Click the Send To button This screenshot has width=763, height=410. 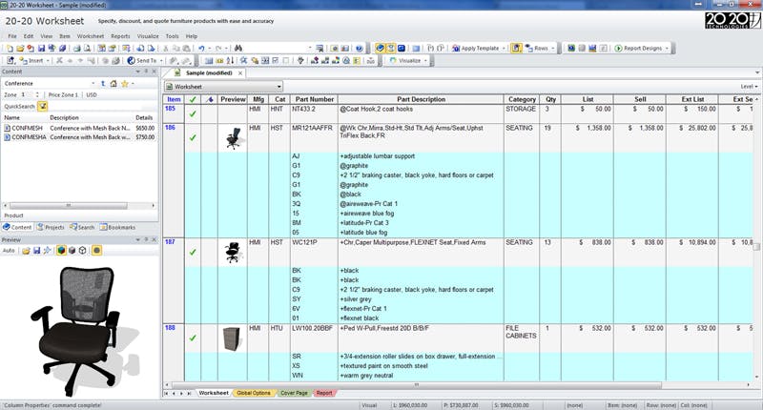144,60
